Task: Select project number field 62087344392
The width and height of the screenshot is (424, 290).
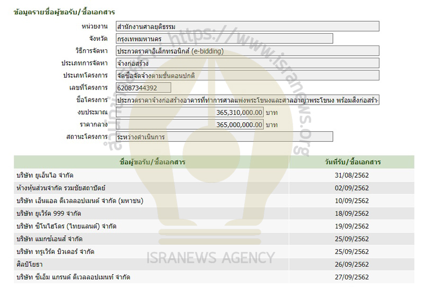Action: 143,87
